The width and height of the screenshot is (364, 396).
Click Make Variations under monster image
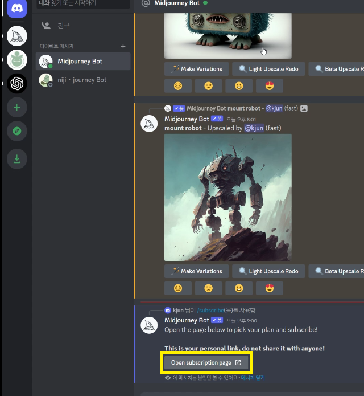[196, 69]
